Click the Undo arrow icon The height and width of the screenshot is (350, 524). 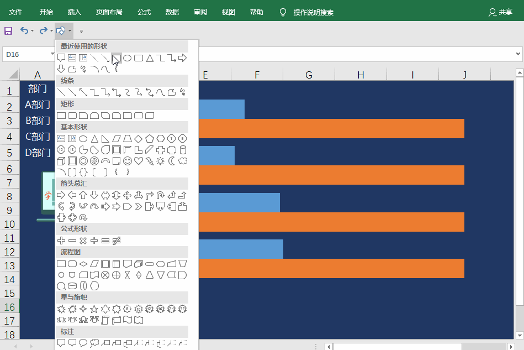click(x=24, y=31)
